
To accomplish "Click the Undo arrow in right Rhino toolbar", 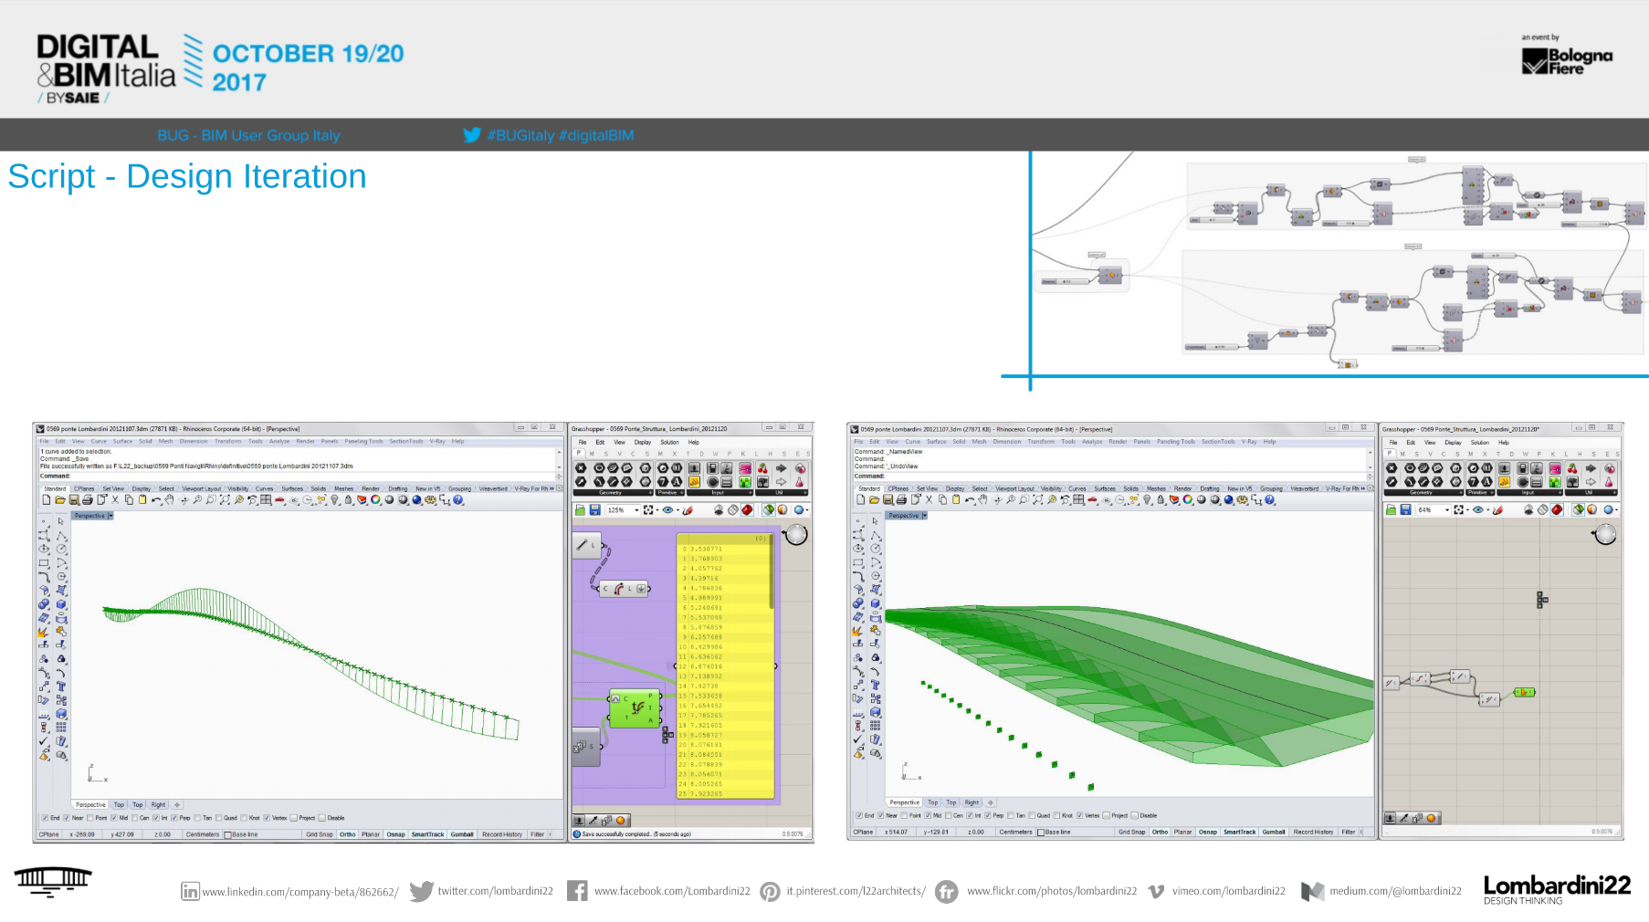I will pyautogui.click(x=970, y=500).
